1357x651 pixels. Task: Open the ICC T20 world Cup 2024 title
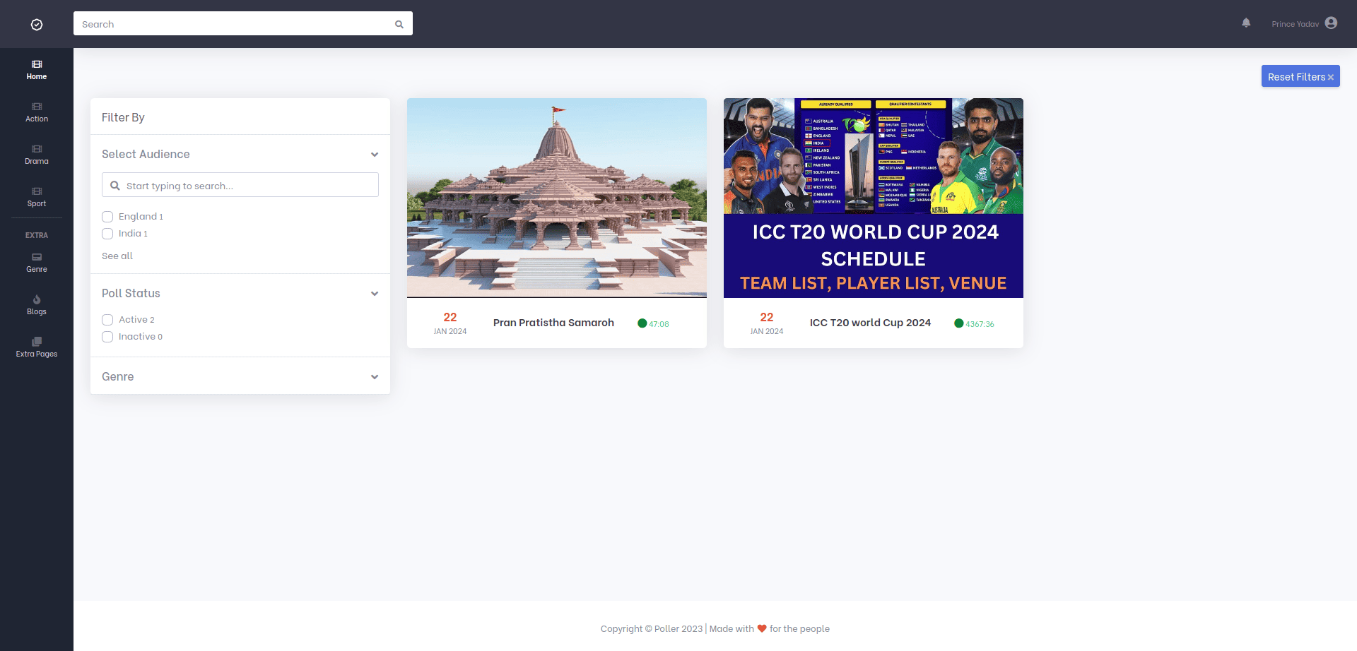coord(870,323)
